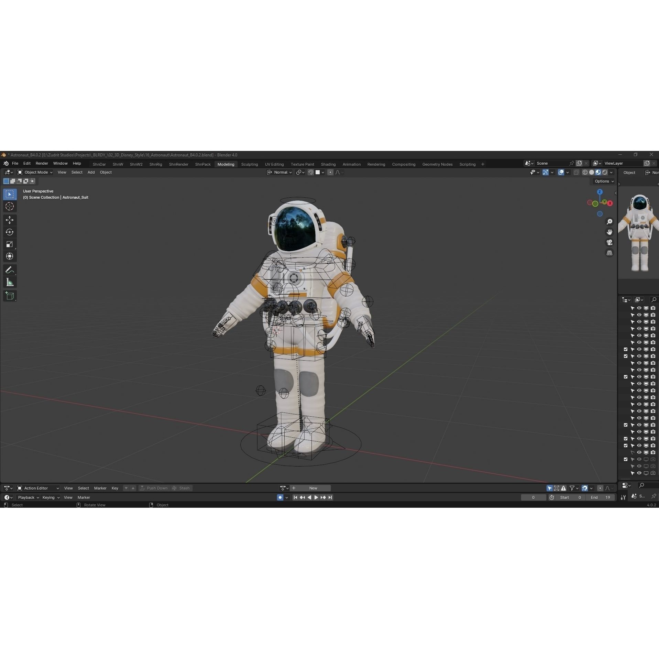Select the Add Cube tool
659x659 pixels.
(x=10, y=296)
